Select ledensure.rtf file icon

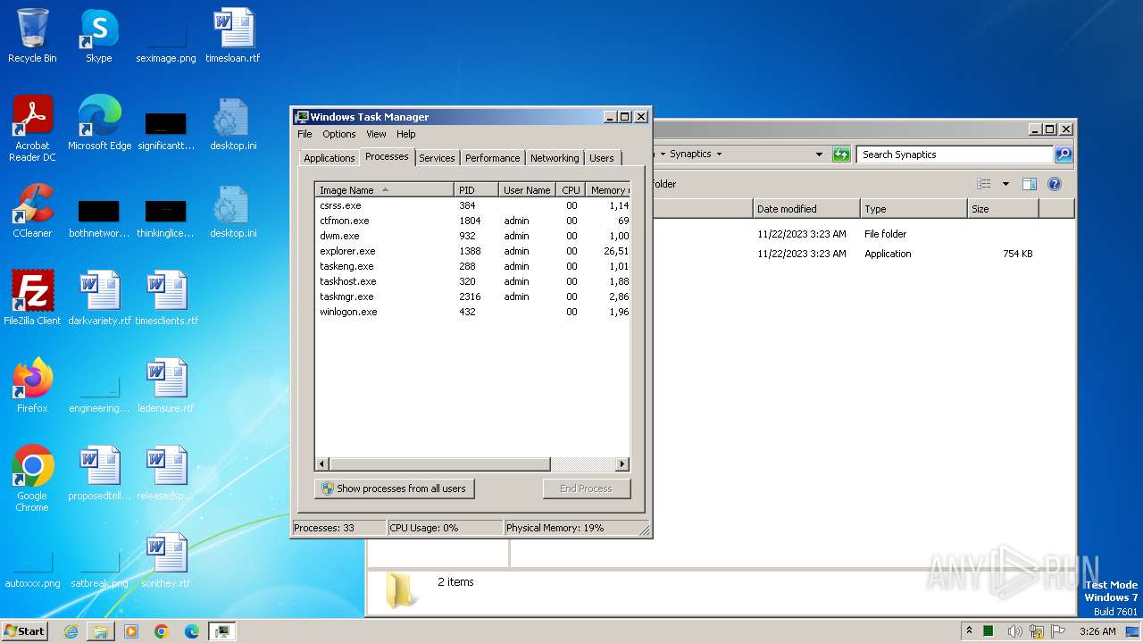[x=166, y=386]
